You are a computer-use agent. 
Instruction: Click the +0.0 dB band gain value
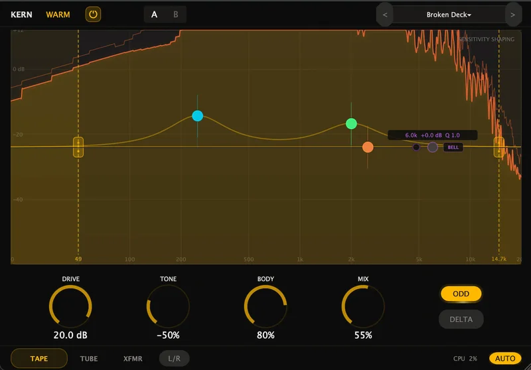[x=431, y=135]
